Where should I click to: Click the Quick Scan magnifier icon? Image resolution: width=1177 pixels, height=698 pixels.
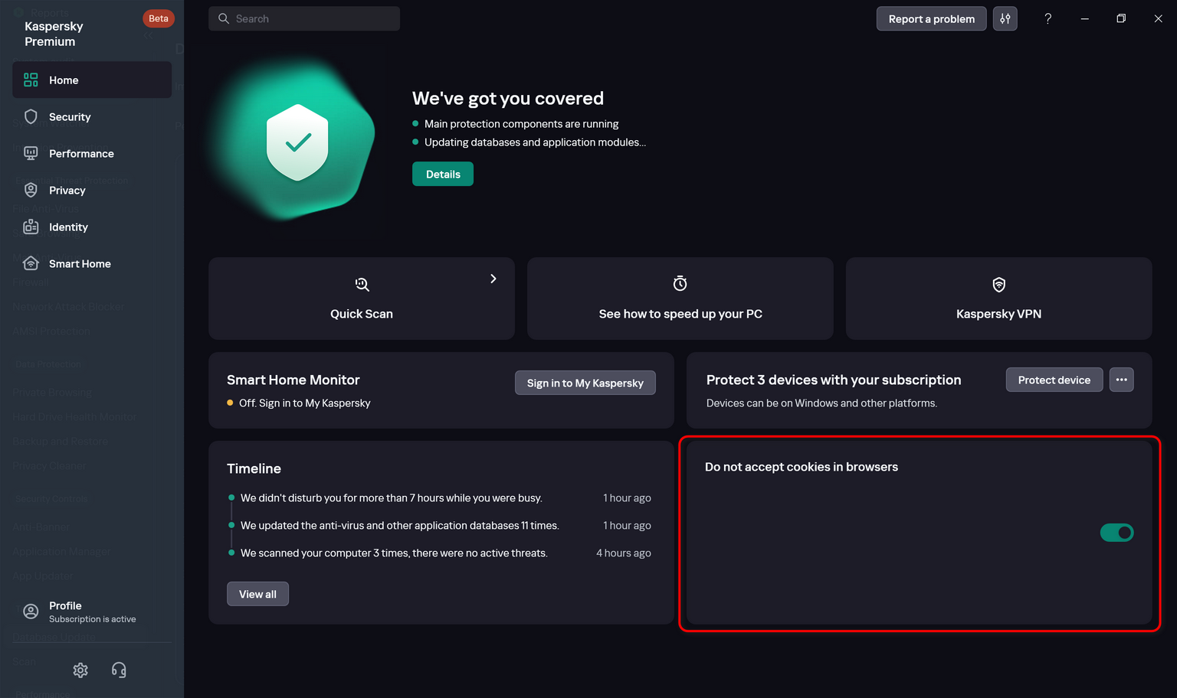point(362,285)
